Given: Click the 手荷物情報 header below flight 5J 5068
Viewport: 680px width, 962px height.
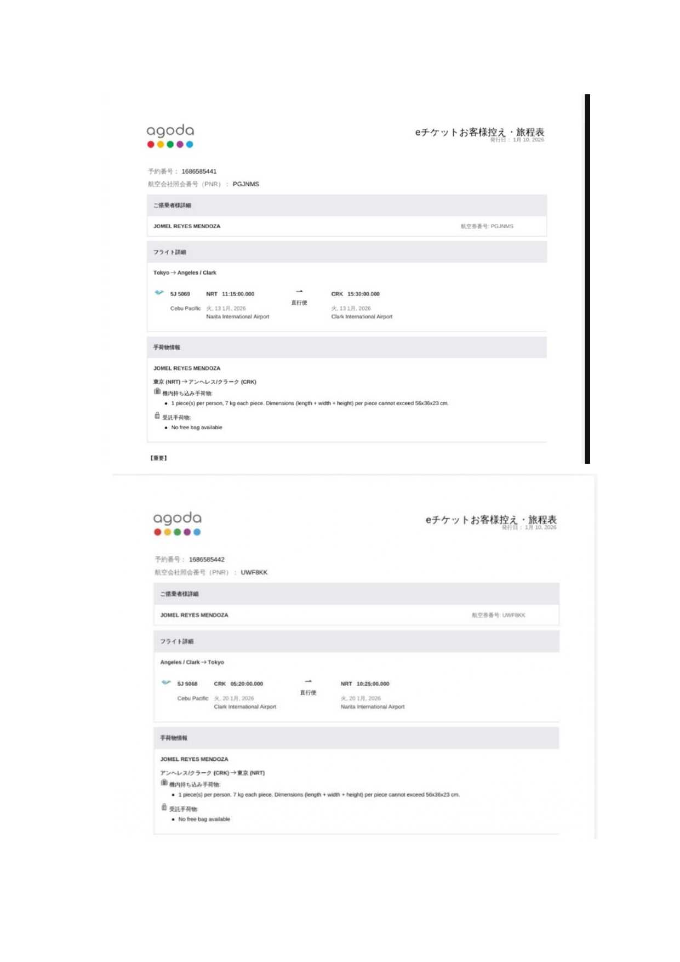Looking at the screenshot, I should pyautogui.click(x=174, y=738).
